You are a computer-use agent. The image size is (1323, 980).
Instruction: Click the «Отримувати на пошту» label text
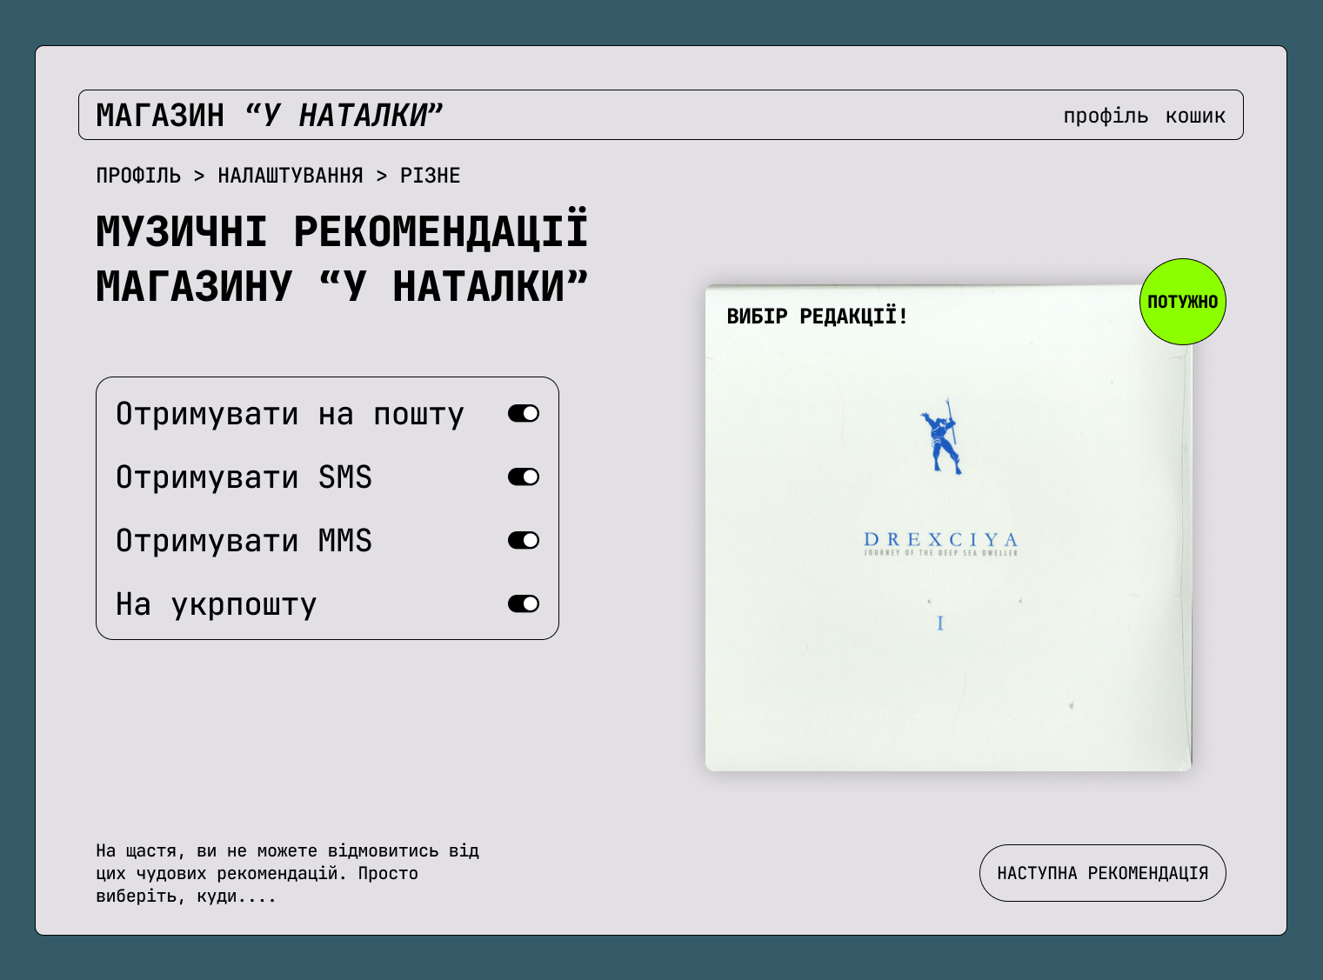pyautogui.click(x=290, y=414)
